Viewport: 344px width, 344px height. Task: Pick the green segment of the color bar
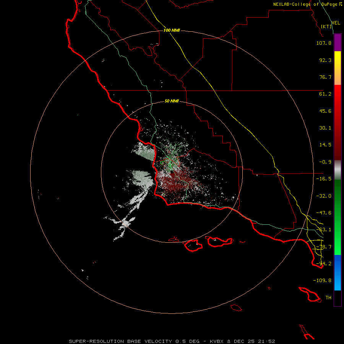[x=338, y=217]
